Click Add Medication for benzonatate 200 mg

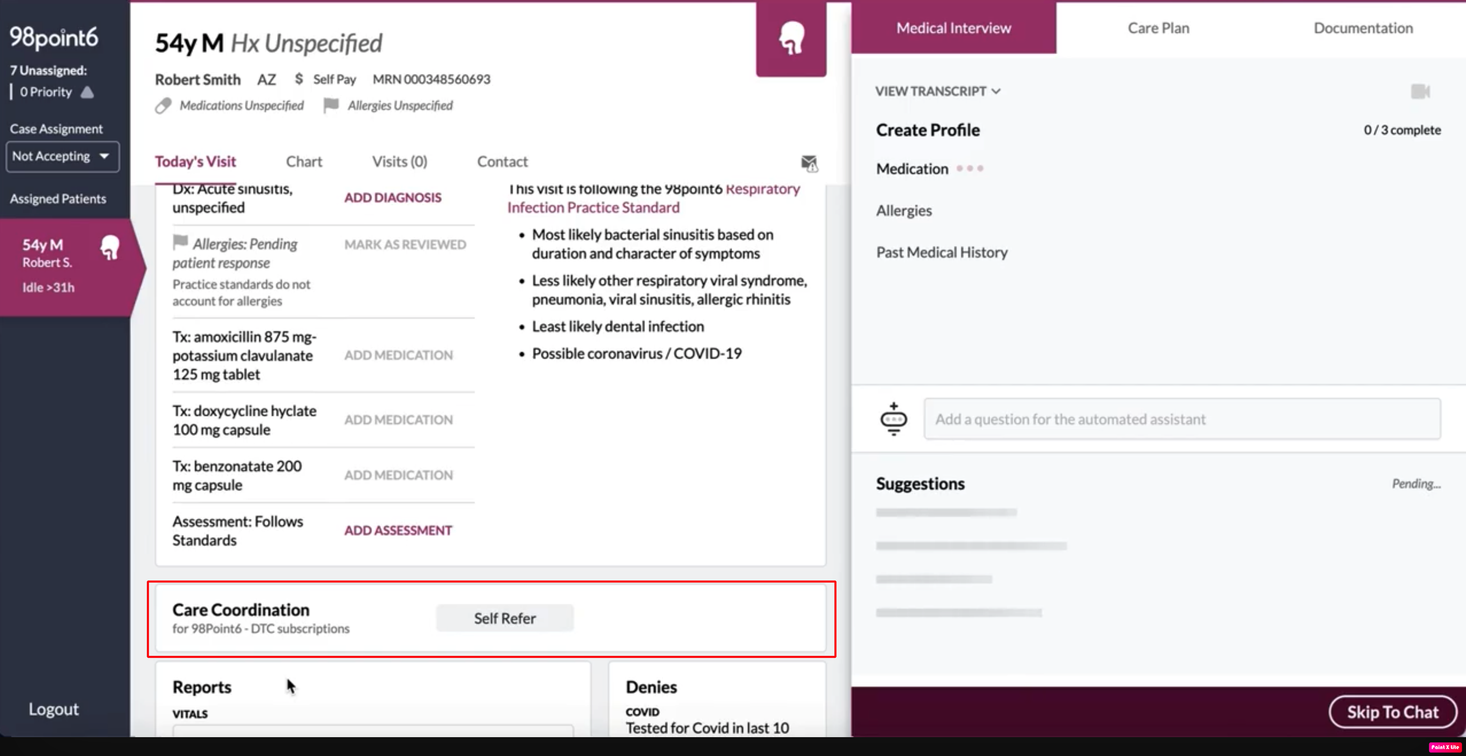(x=398, y=475)
